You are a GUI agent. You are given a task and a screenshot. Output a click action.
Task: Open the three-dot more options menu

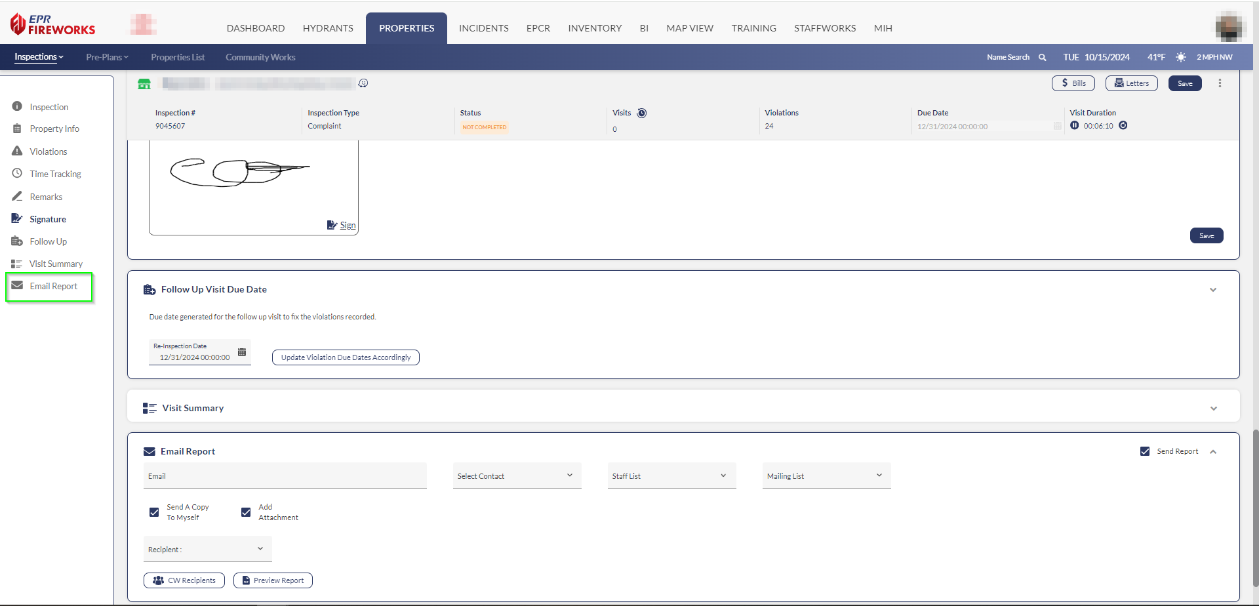click(1220, 83)
